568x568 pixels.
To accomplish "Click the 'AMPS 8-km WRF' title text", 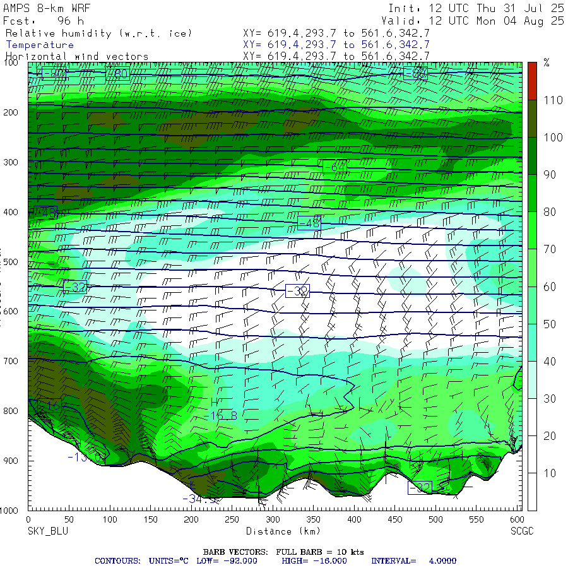I will (47, 8).
